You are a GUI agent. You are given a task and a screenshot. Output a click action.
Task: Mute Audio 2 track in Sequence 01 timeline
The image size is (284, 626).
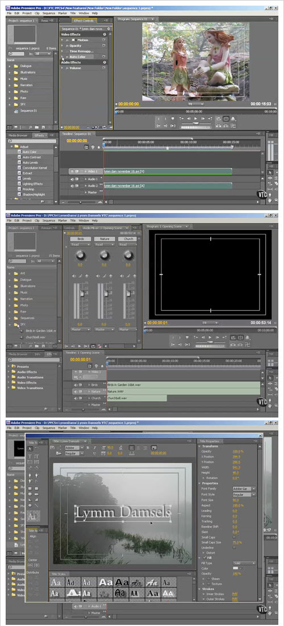click(72, 186)
